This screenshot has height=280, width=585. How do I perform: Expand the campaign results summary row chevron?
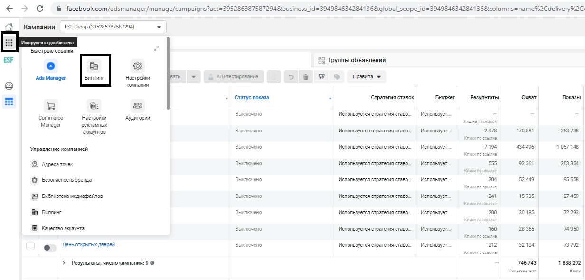(64, 263)
